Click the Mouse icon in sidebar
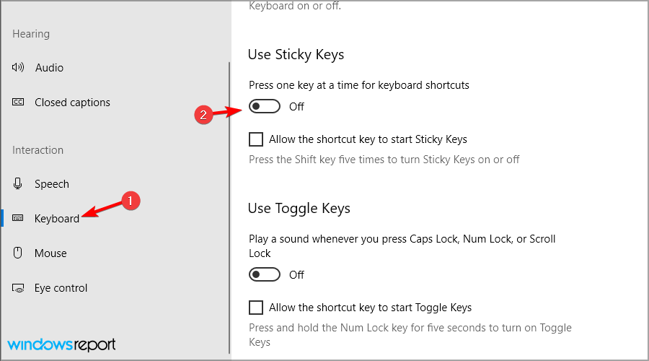 point(19,253)
